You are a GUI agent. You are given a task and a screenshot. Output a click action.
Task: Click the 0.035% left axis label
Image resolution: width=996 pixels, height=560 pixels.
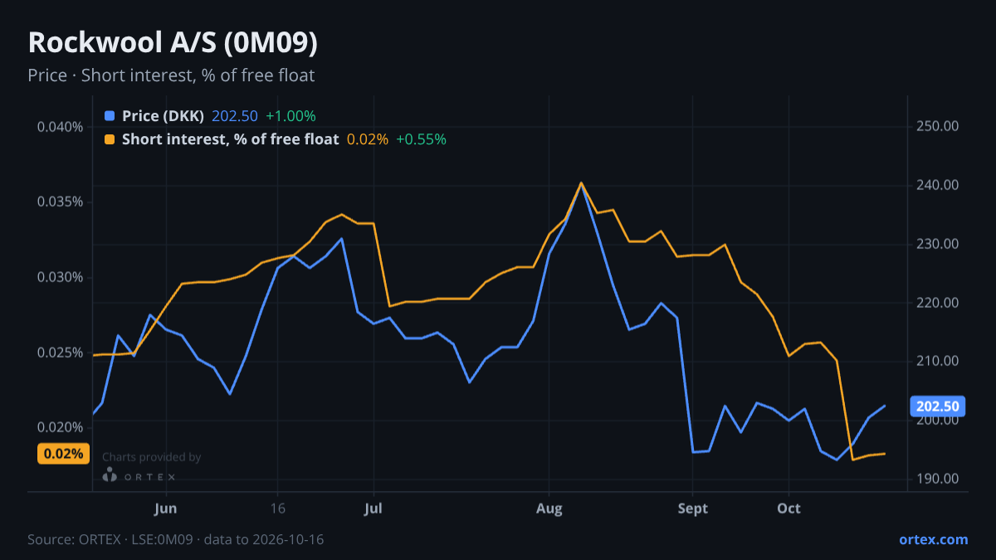click(x=60, y=202)
